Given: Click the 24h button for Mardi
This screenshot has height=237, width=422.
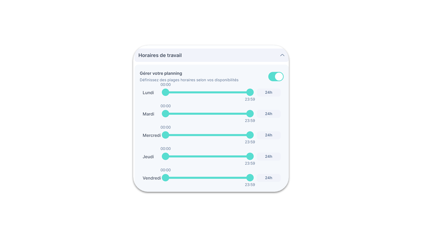Looking at the screenshot, I should 269,114.
